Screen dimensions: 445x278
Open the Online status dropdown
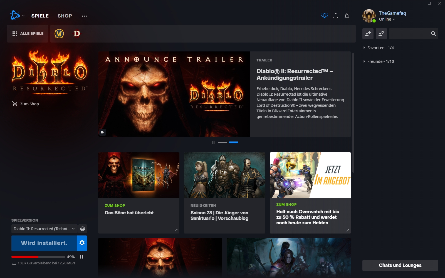(x=387, y=19)
